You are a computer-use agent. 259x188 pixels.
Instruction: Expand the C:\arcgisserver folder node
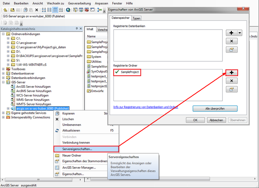click(8, 43)
